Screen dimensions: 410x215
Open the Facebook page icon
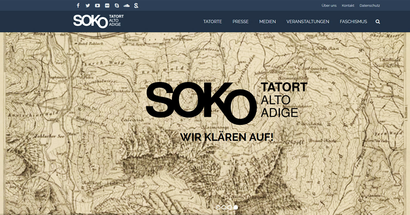click(x=78, y=5)
